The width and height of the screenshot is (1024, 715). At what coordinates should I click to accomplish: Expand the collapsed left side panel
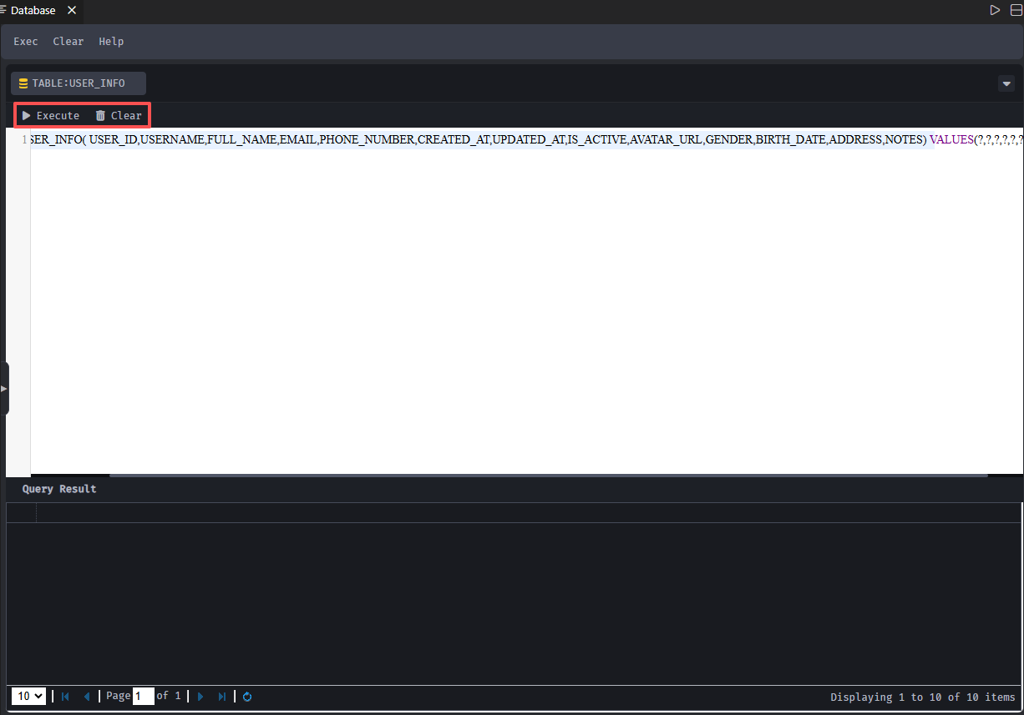pyautogui.click(x=3, y=389)
